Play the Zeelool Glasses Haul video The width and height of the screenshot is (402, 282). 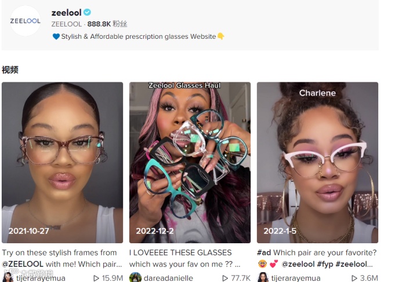[190, 163]
